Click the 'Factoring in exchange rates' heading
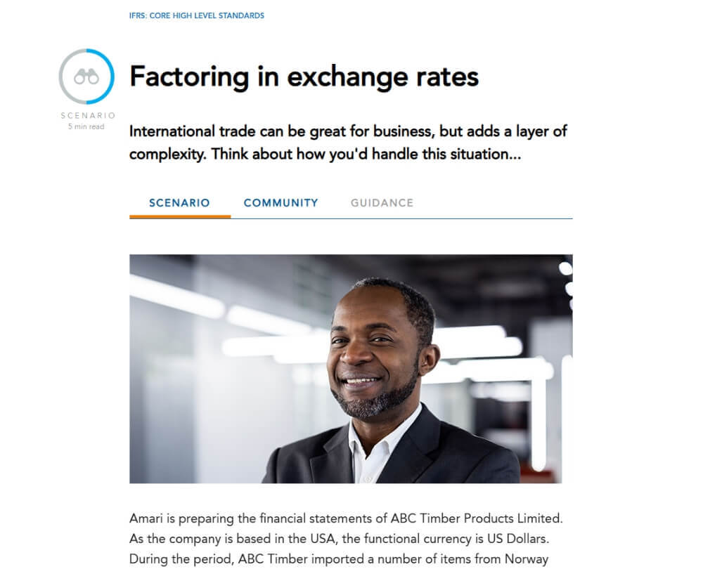 (x=304, y=77)
